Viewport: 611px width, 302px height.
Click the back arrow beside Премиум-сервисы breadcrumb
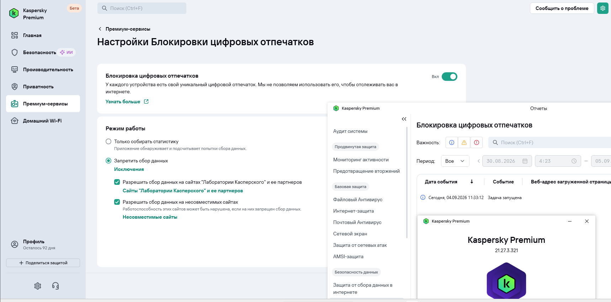click(x=100, y=29)
